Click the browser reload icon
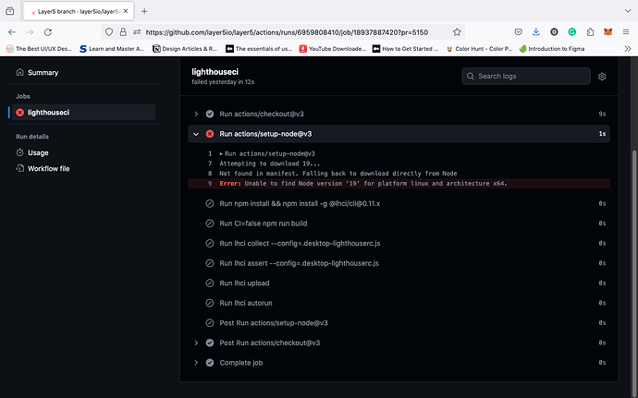Image resolution: width=638 pixels, height=398 pixels. click(48, 32)
